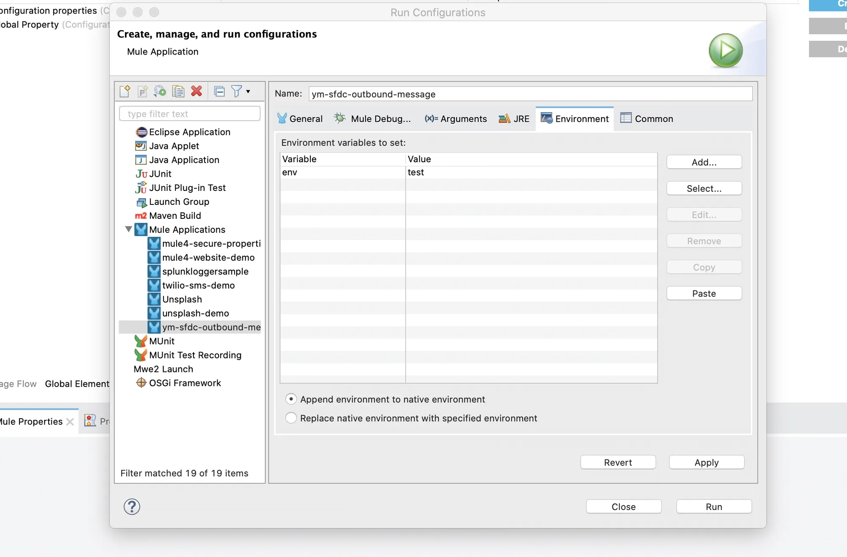Click the Add... button
847x557 pixels.
click(704, 162)
